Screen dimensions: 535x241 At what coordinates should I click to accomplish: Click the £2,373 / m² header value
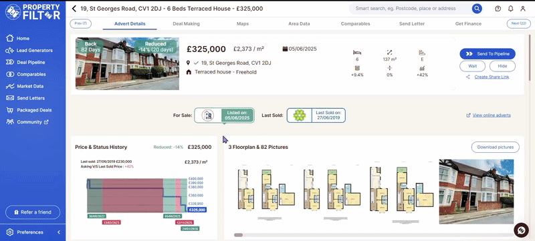[x=248, y=49]
